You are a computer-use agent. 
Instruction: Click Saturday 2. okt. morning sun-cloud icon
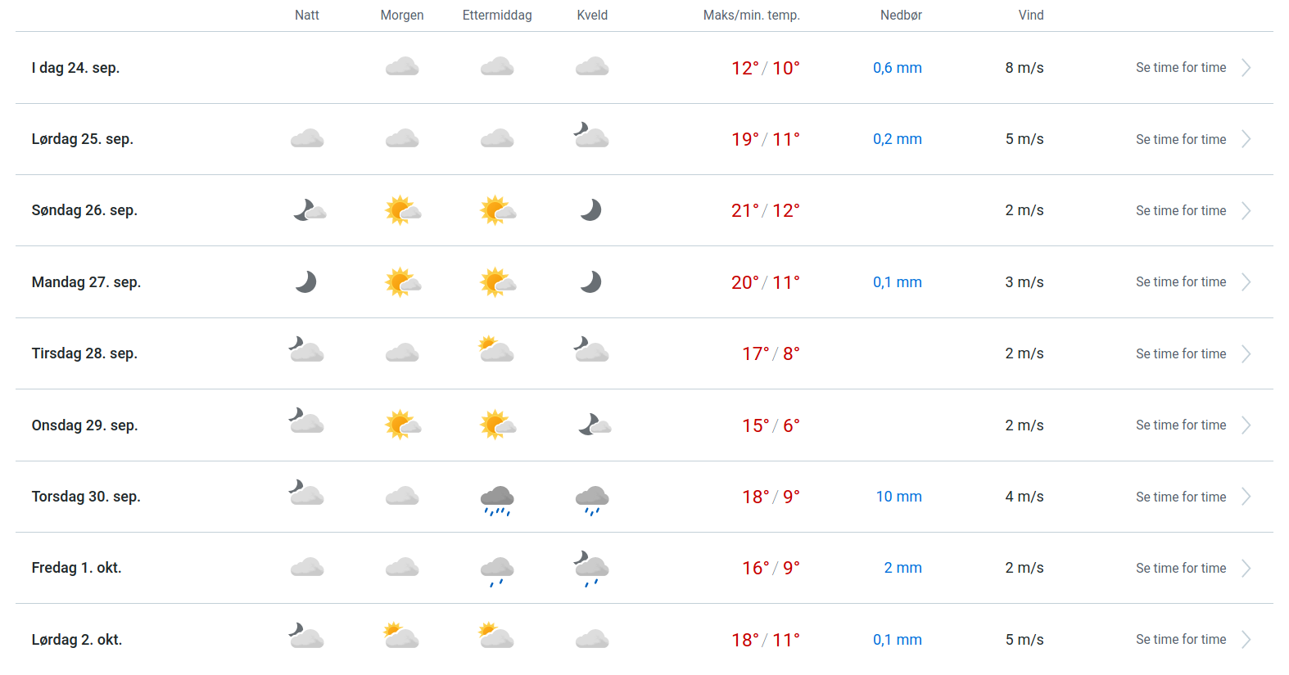coord(401,637)
